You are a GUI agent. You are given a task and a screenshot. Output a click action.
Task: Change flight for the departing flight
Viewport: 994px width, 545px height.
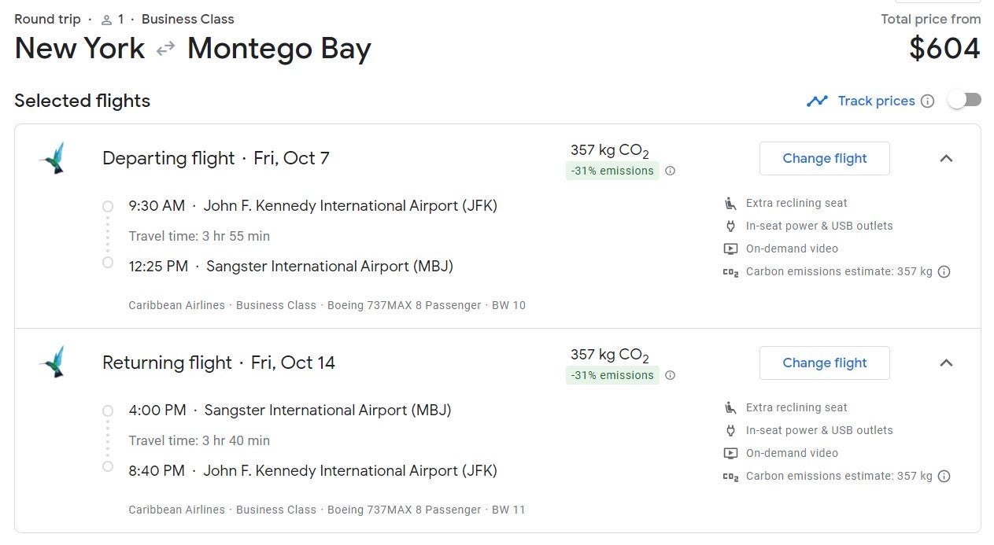pos(824,158)
